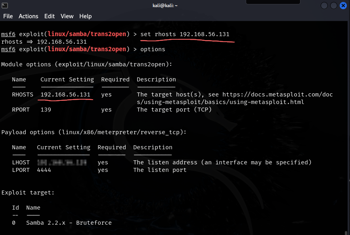
Task: Open the Actions menu
Action: (29, 16)
